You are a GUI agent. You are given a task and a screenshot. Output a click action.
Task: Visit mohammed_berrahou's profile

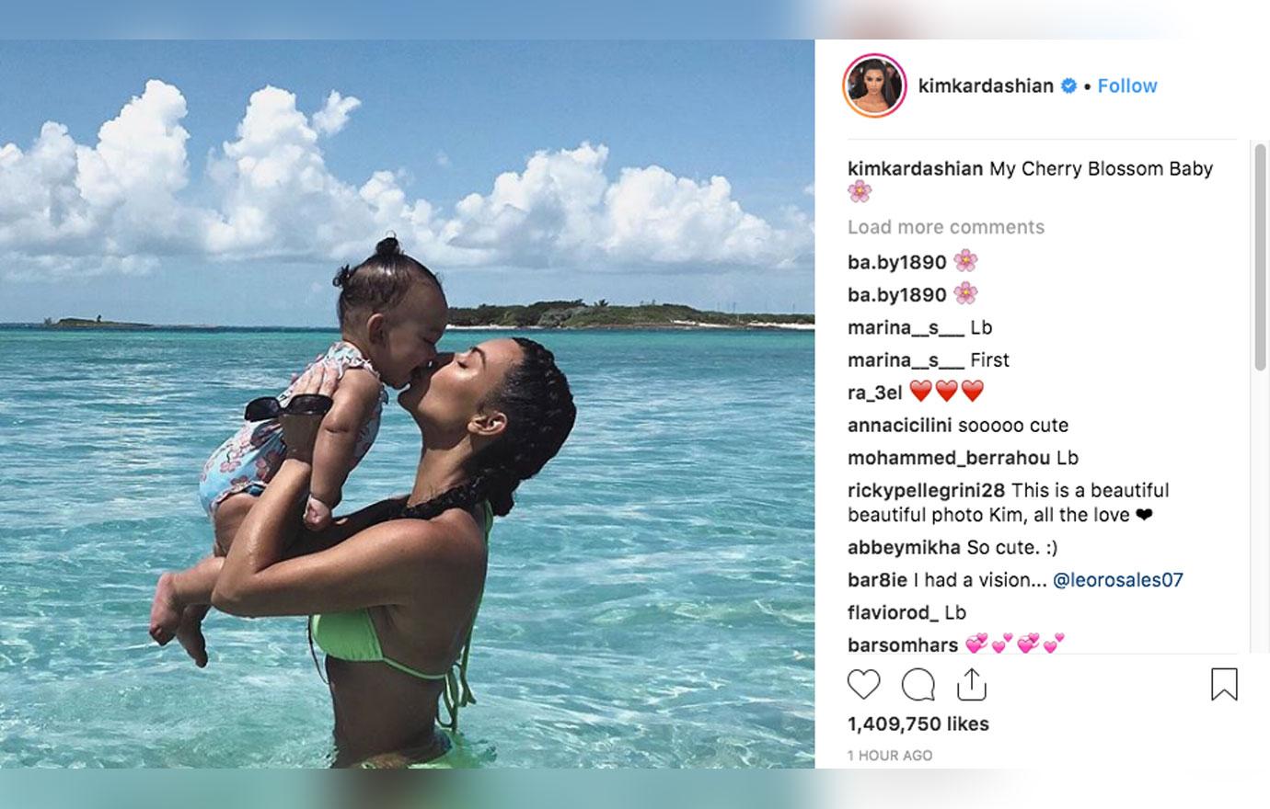(950, 458)
